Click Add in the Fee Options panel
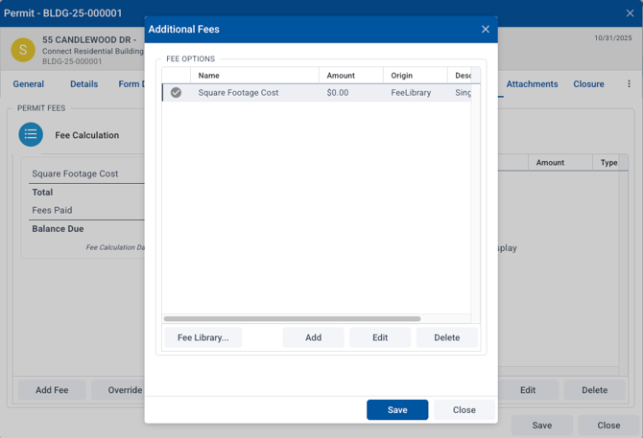The image size is (643, 438). 313,337
